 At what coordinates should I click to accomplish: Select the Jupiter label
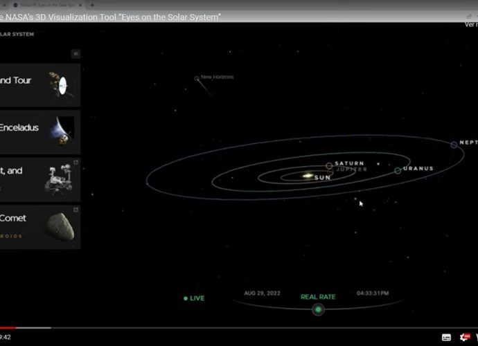point(351,169)
